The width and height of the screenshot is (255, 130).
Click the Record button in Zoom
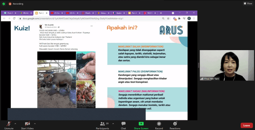click(x=159, y=126)
